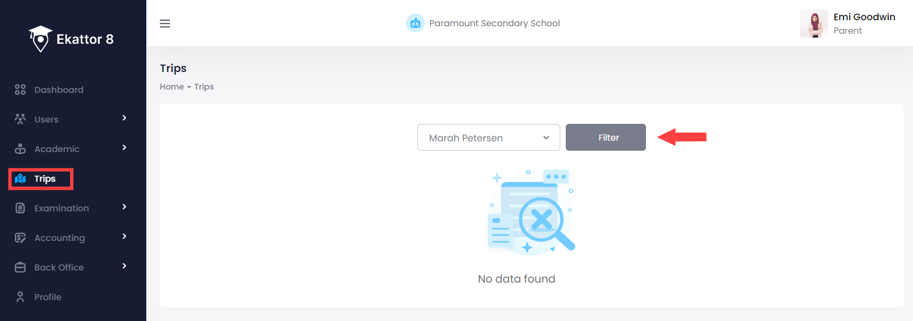The height and width of the screenshot is (321, 913).
Task: Click the Dashboard grid icon
Action: [20, 90]
